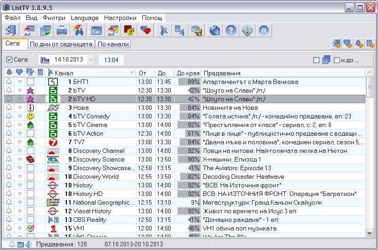Open the Вид menu
Screen dimensions: 378x250
click(31, 18)
